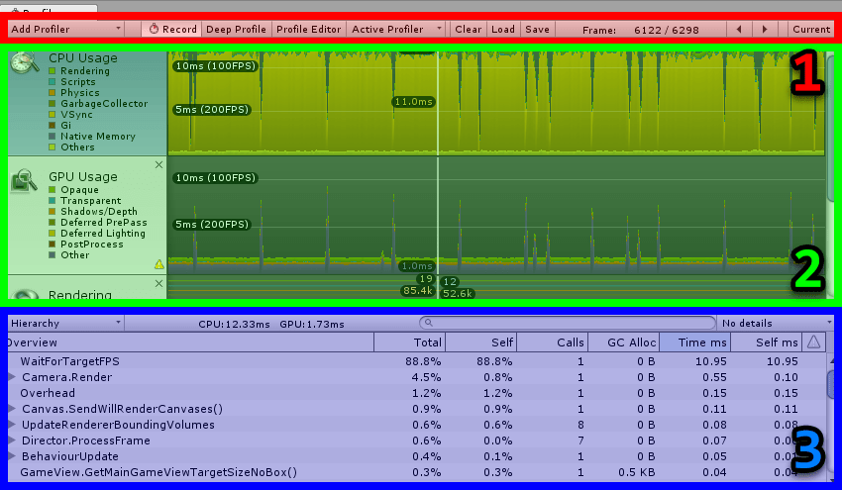Go to the previous frame

(x=740, y=29)
